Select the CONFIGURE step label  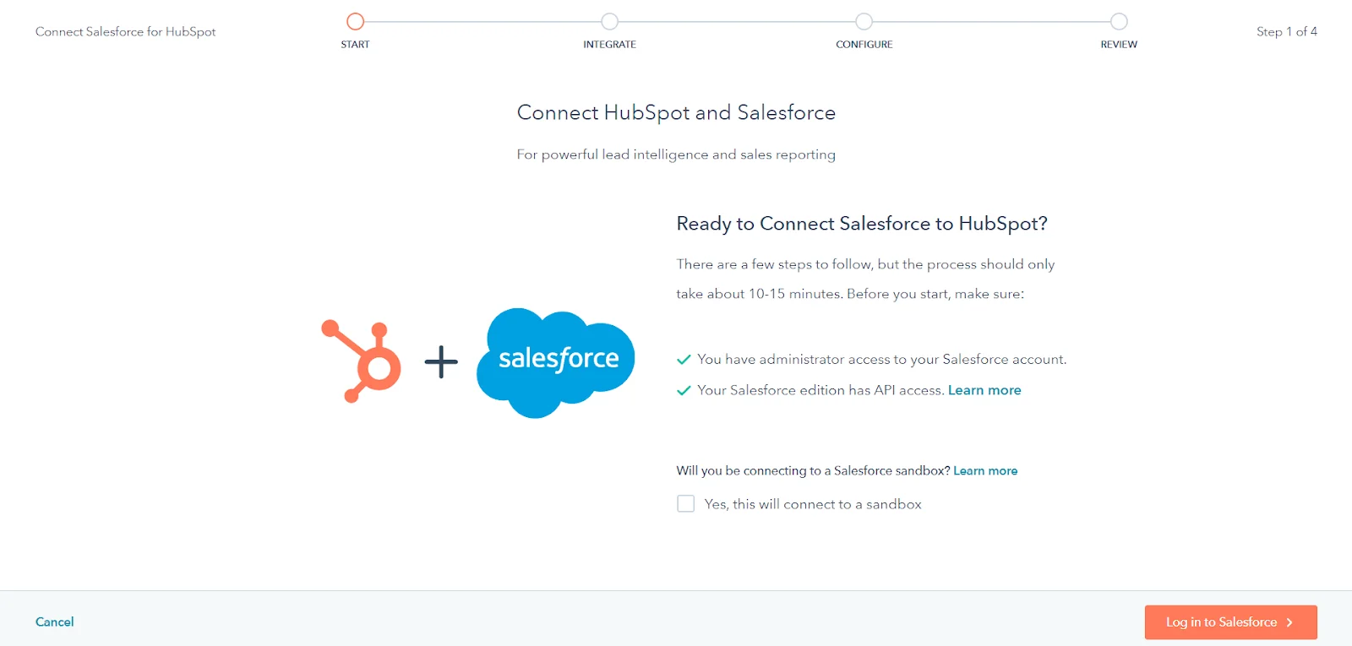[x=864, y=44]
